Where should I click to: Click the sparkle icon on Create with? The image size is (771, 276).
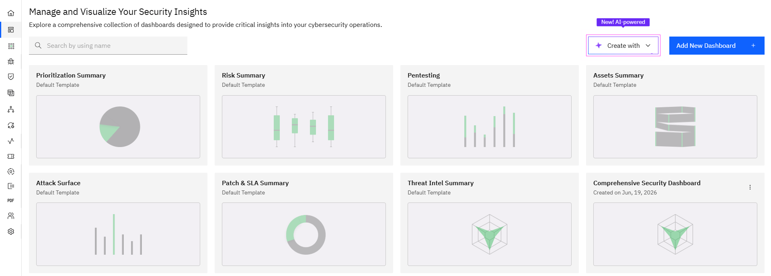pos(599,45)
